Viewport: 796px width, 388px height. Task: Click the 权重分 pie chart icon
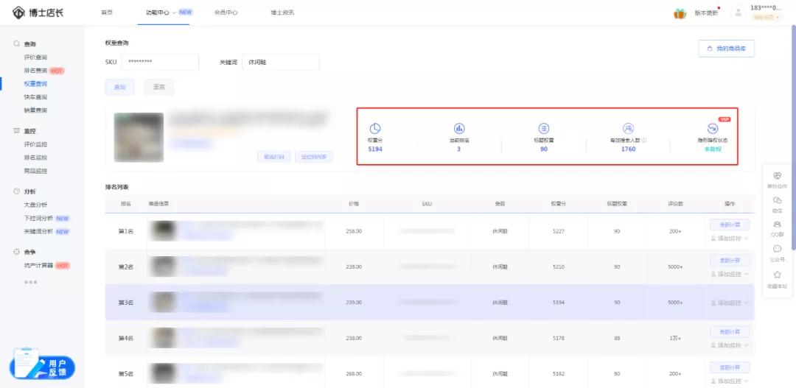click(x=375, y=128)
